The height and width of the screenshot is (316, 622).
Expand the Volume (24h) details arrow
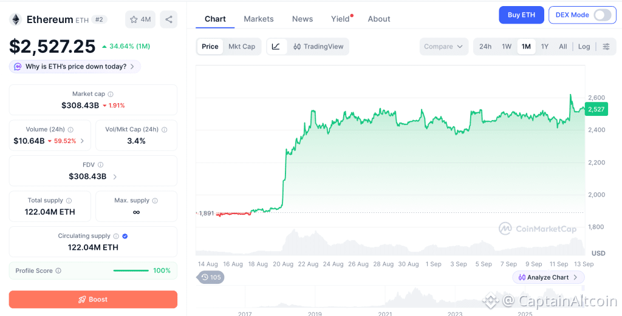(x=82, y=141)
